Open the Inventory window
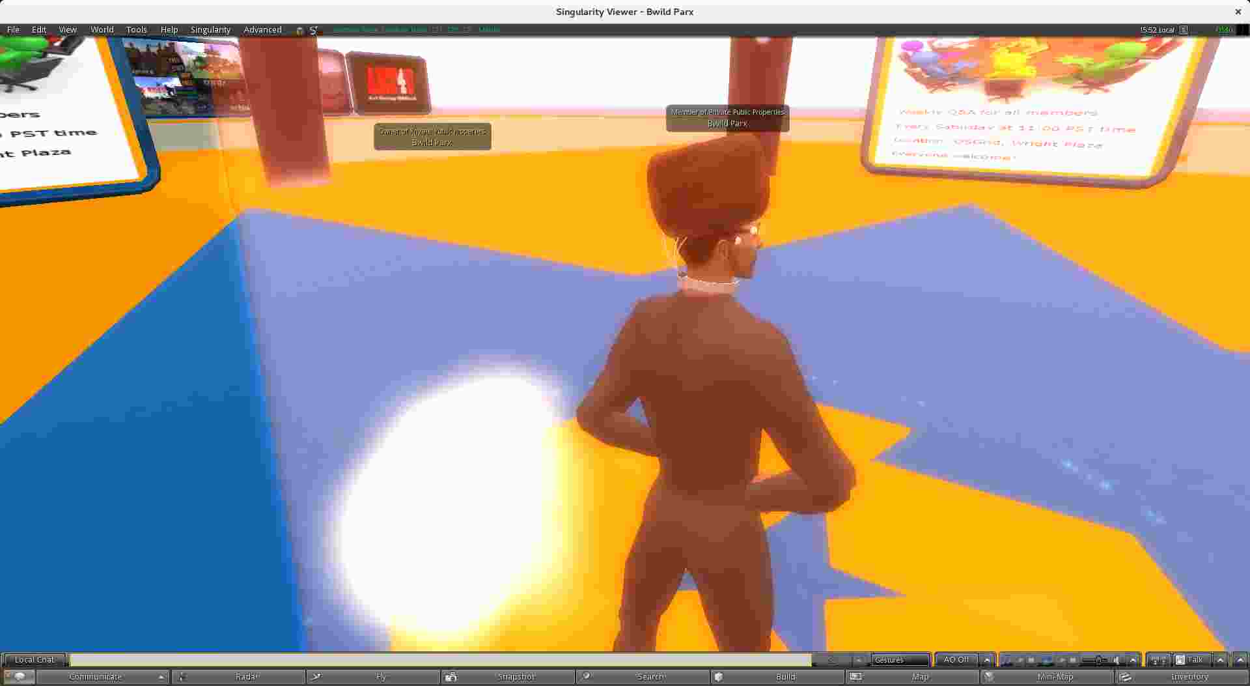The image size is (1250, 686). [x=1182, y=677]
